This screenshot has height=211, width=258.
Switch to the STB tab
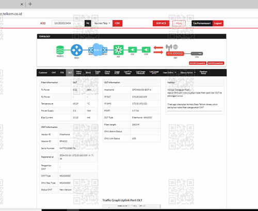point(62,73)
